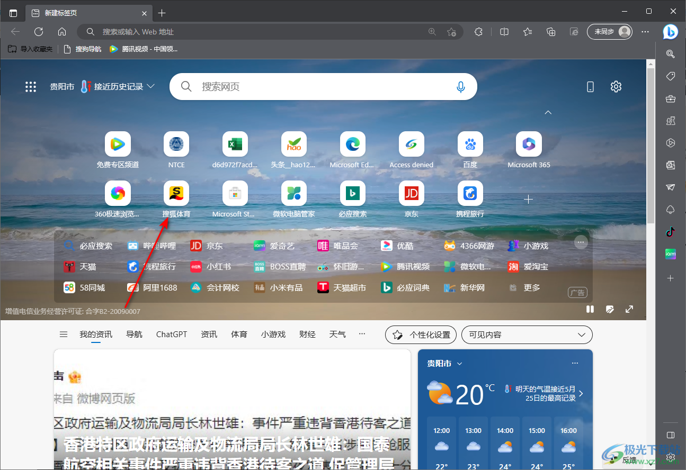Open the Microsoft 365 quick link tile

[x=529, y=150]
